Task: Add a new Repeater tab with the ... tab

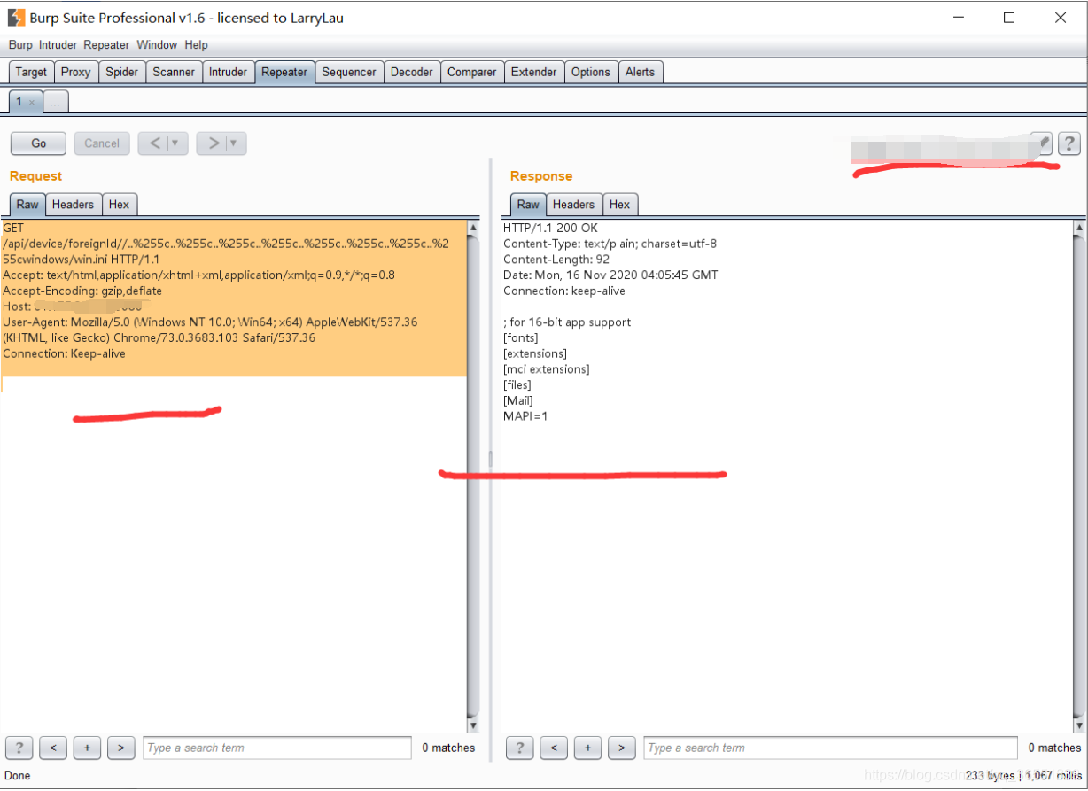Action: pos(55,103)
